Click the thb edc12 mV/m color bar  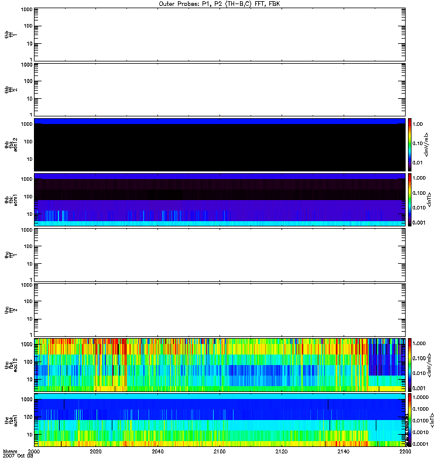pyautogui.click(x=411, y=144)
